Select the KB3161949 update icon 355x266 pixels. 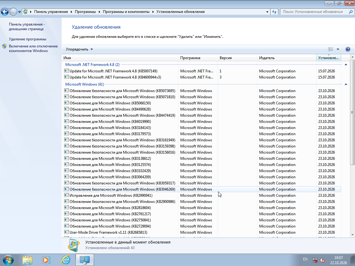(66, 140)
